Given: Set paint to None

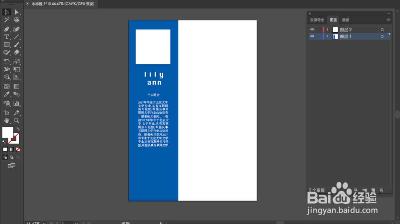Looking at the screenshot, I should pyautogui.click(x=18, y=149).
